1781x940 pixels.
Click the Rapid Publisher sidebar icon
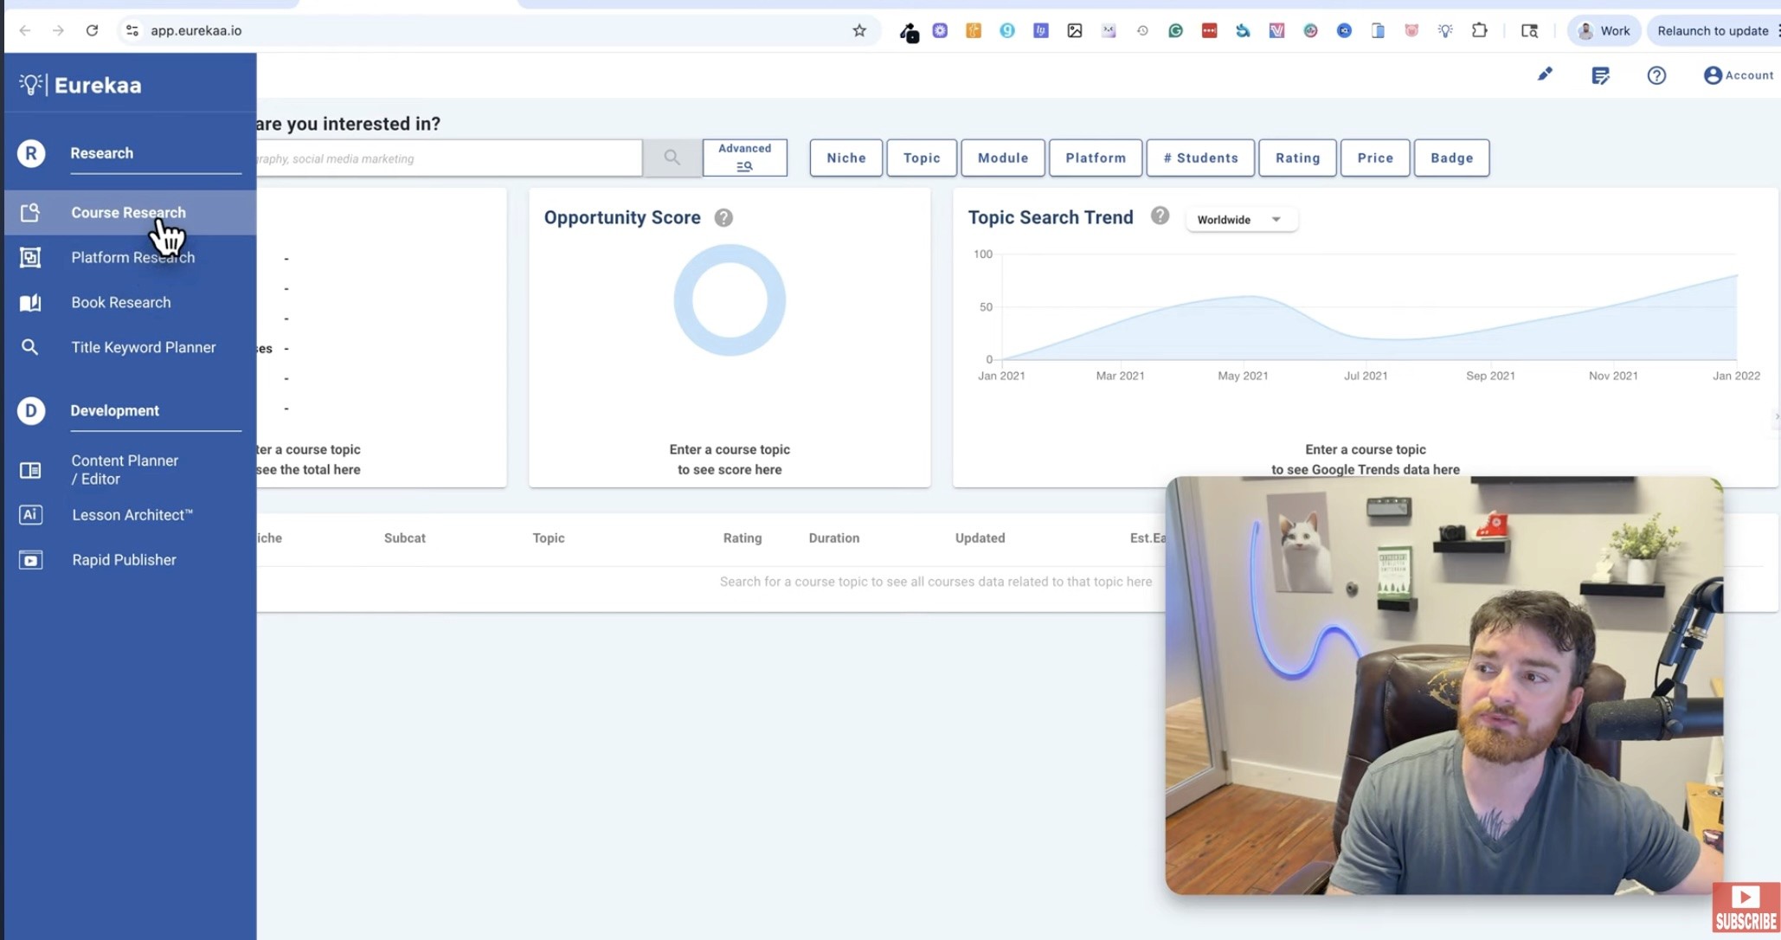pyautogui.click(x=30, y=560)
